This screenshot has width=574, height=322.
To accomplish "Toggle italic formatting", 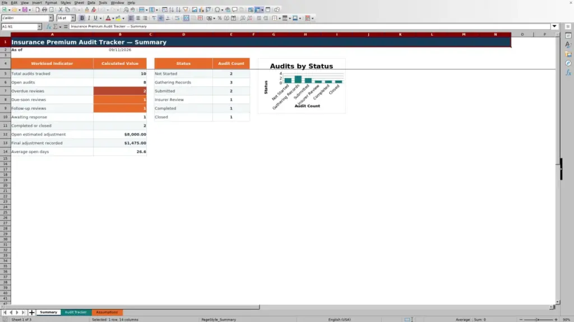I will 89,18.
